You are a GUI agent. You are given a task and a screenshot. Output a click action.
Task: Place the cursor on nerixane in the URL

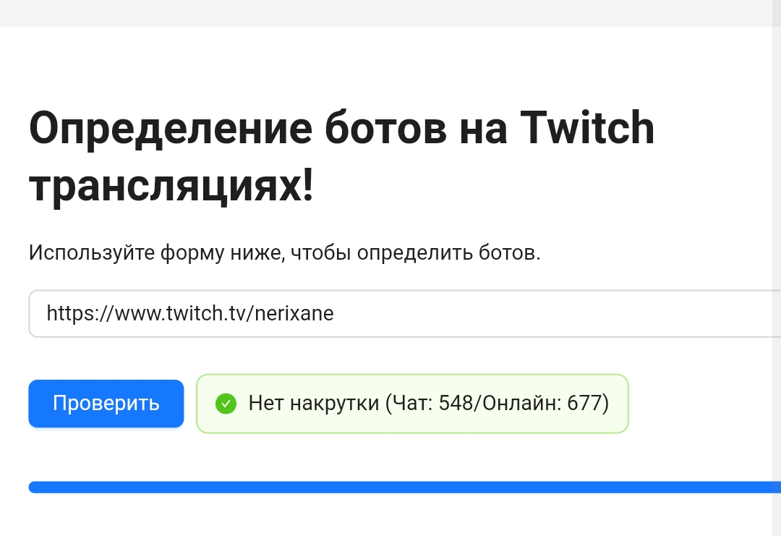pos(294,313)
